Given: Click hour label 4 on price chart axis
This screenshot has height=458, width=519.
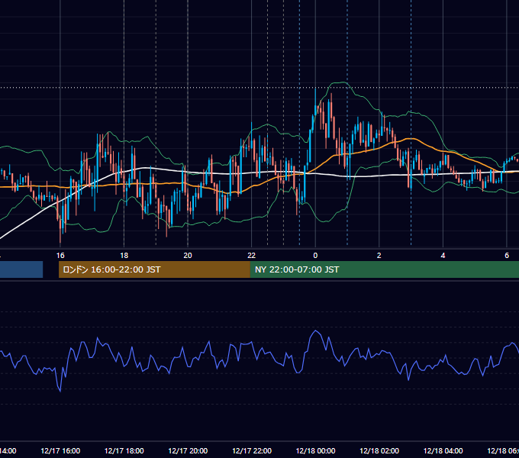Looking at the screenshot, I should 443,256.
